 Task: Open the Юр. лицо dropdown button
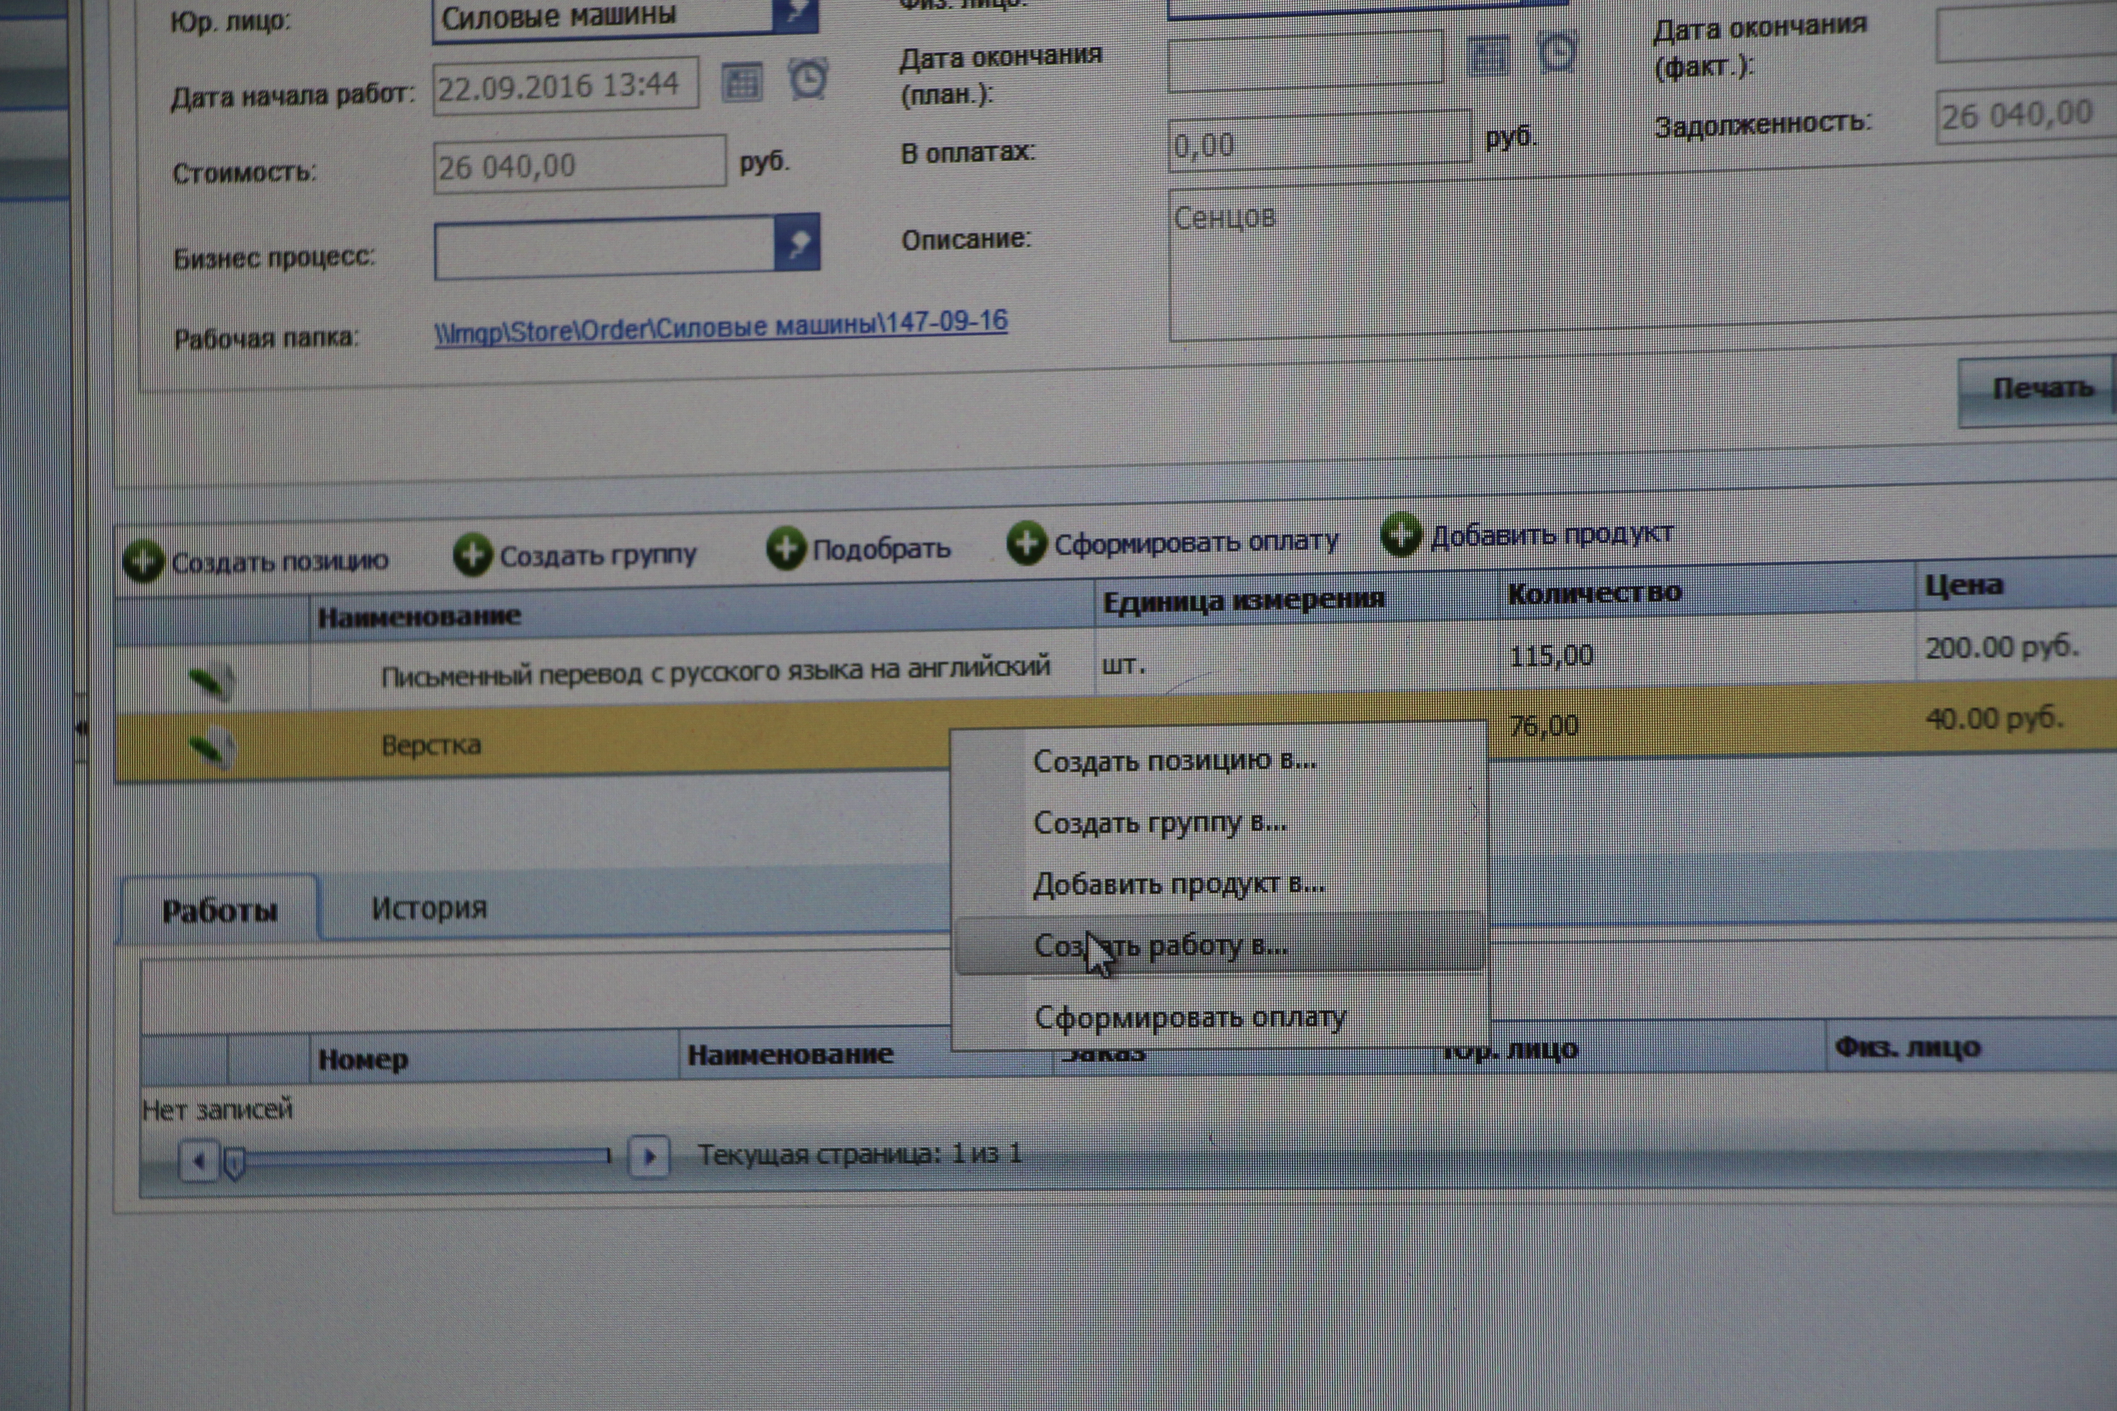click(796, 13)
